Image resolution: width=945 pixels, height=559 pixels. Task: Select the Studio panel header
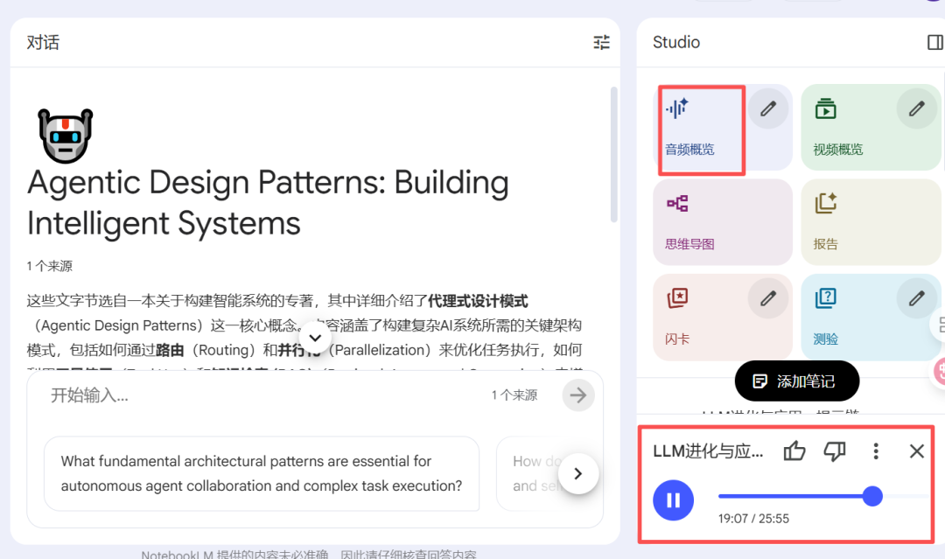coord(675,42)
